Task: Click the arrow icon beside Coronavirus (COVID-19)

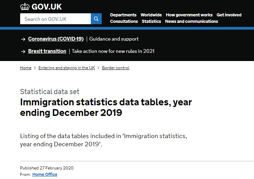Action: coord(23,39)
